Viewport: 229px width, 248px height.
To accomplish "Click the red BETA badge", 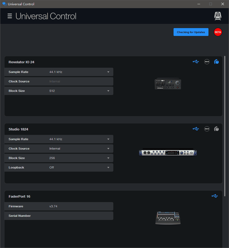I will (218, 32).
